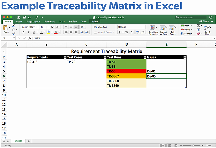Click the zoom slider in status bar
The width and height of the screenshot is (216, 148).
coord(194,145)
